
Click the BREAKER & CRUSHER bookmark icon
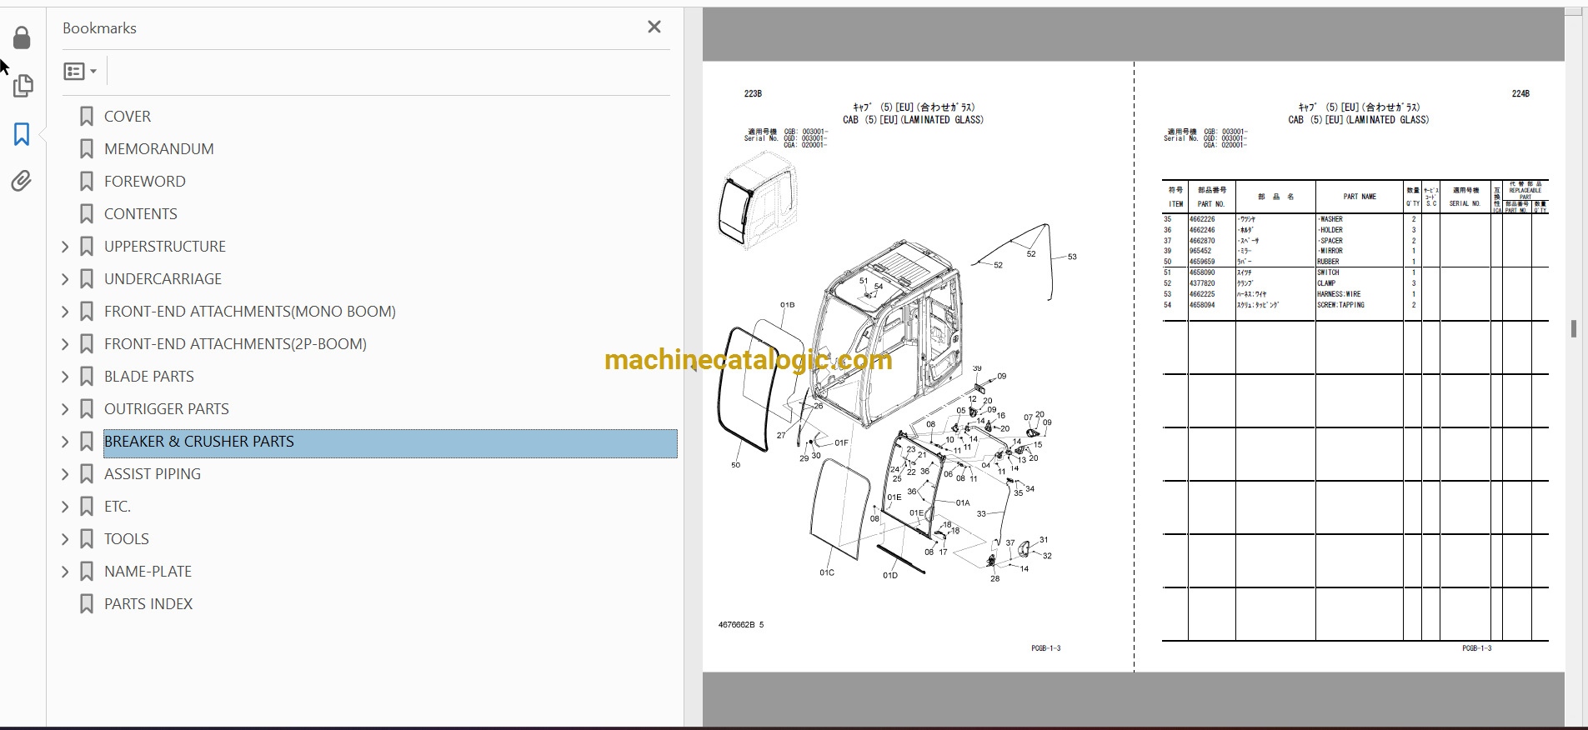tap(87, 442)
